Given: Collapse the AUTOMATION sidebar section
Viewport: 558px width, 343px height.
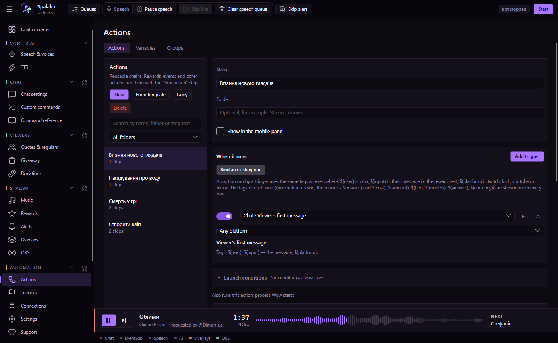Looking at the screenshot, I should [72, 268].
